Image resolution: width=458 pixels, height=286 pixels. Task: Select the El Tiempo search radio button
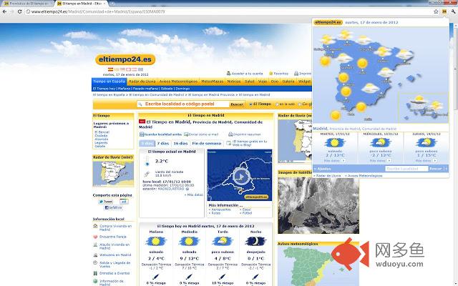[250, 104]
